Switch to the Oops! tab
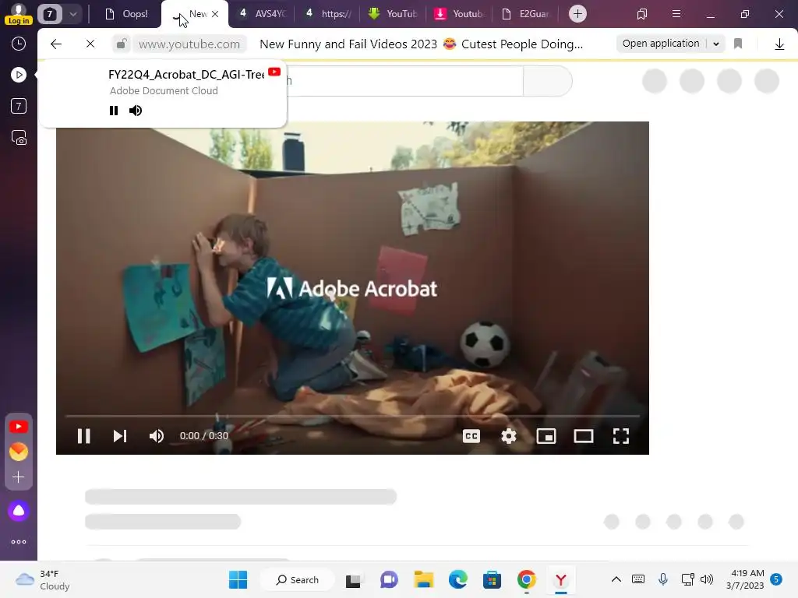 (126, 14)
